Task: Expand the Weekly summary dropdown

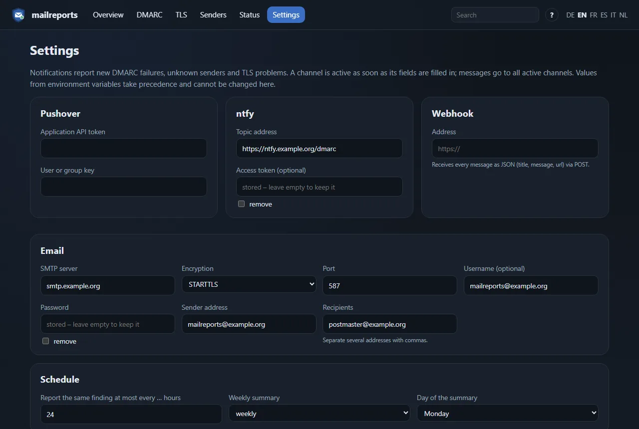Action: tap(319, 413)
